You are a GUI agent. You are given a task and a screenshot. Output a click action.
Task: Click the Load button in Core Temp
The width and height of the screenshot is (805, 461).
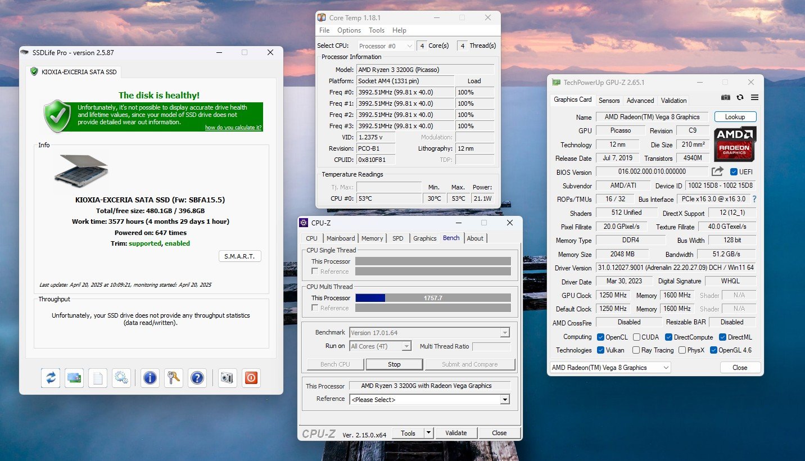[474, 81]
